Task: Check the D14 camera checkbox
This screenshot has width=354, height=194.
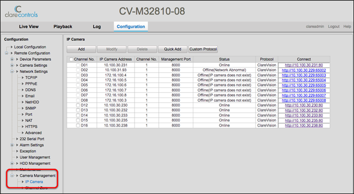Action: click(78, 116)
